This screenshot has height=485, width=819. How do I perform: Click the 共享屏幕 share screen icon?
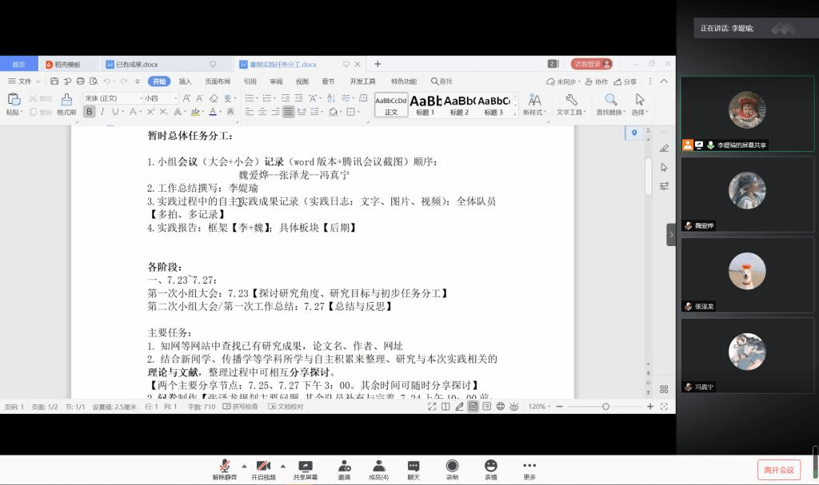point(305,467)
